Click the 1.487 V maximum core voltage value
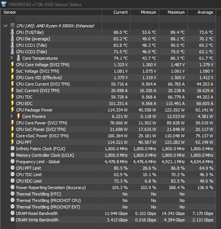Image resolution: width=221 pixels, height=229 pixels. coord(178,65)
